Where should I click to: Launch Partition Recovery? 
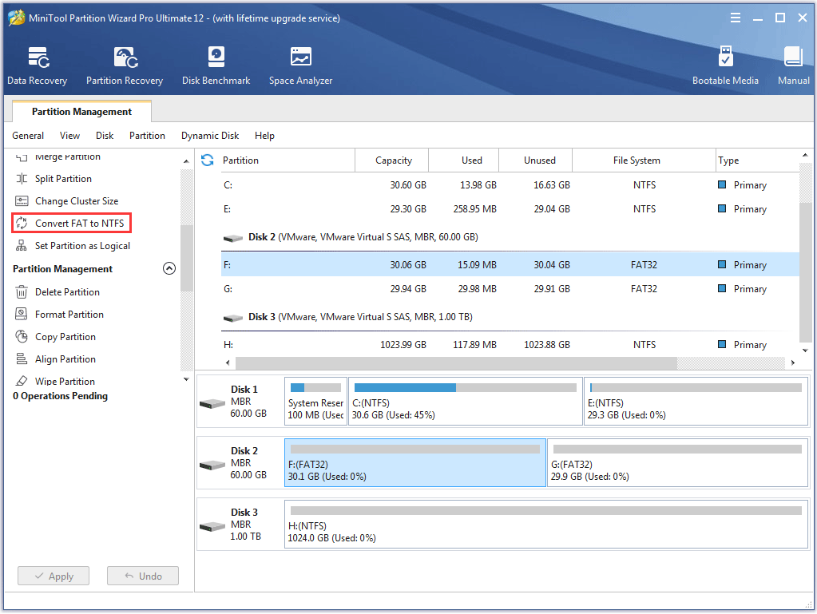pyautogui.click(x=125, y=64)
